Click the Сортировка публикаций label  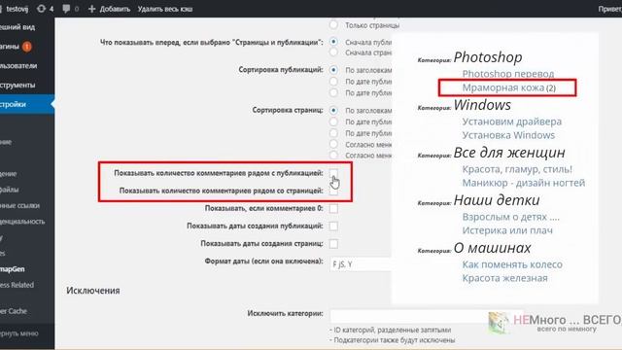pyautogui.click(x=281, y=69)
